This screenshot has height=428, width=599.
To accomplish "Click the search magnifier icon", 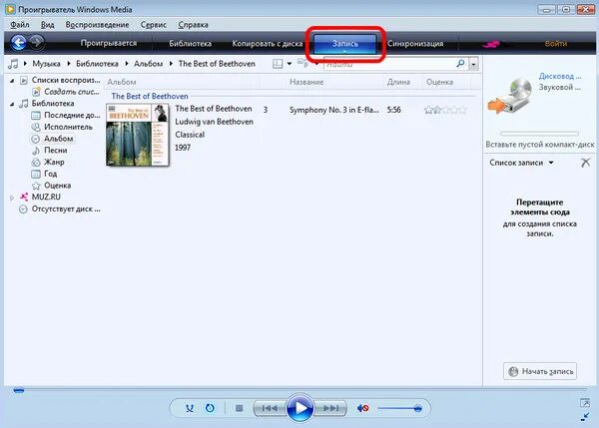I will [x=460, y=64].
